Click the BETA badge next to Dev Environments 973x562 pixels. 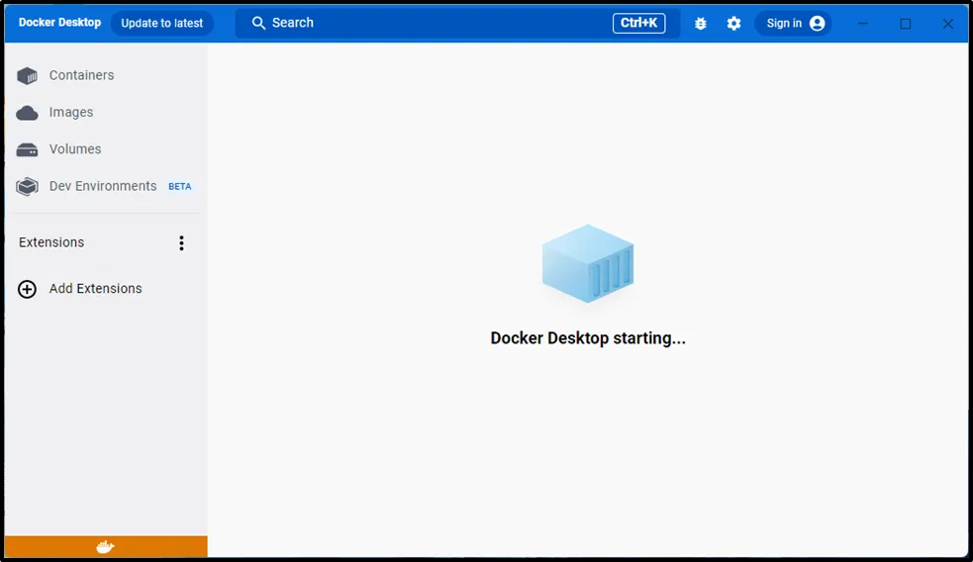pyautogui.click(x=179, y=186)
